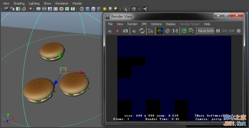The width and height of the screenshot is (249, 128).
Task: Display alpha channel gray circle
Action: [x=167, y=31]
